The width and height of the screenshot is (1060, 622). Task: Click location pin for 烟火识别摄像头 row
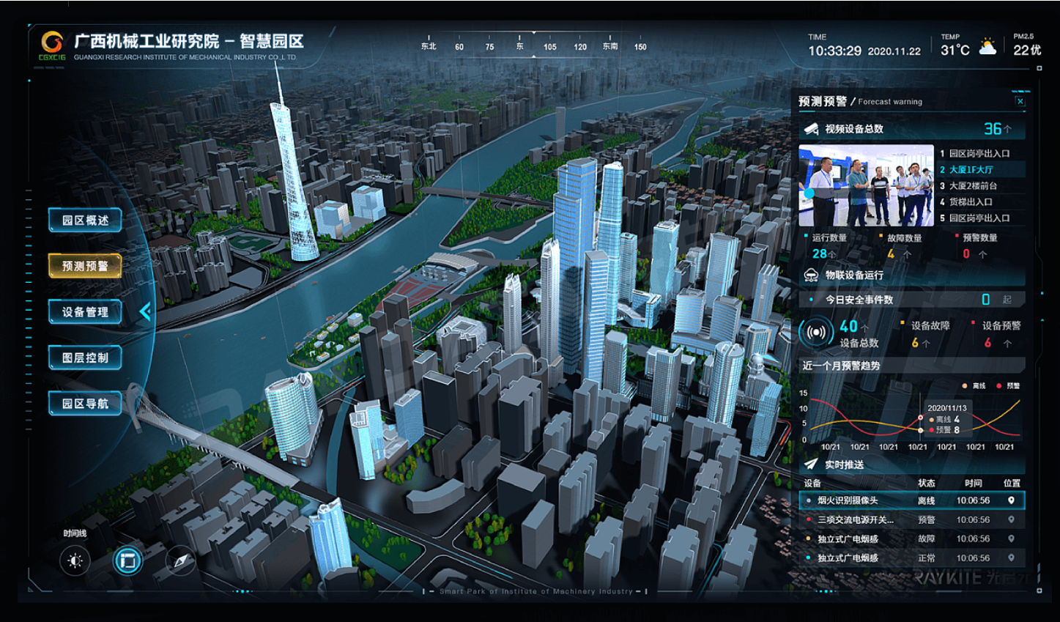pyautogui.click(x=1011, y=500)
